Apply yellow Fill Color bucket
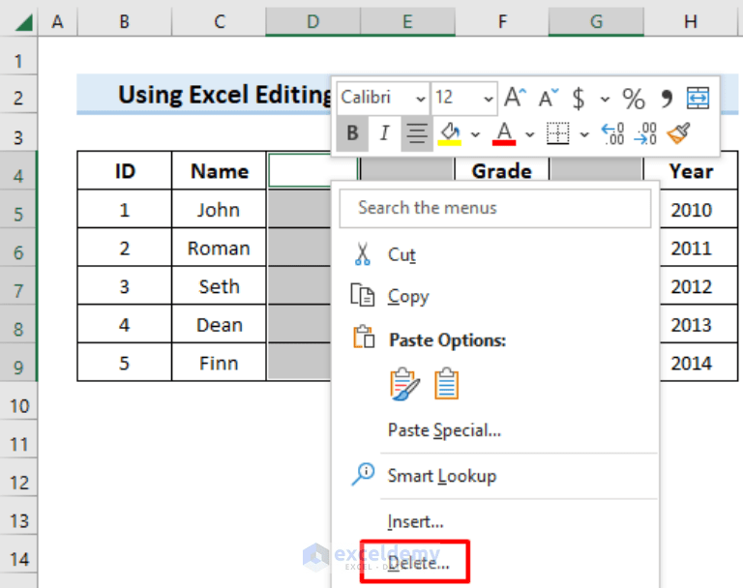Viewport: 743px width, 588px height. point(450,133)
